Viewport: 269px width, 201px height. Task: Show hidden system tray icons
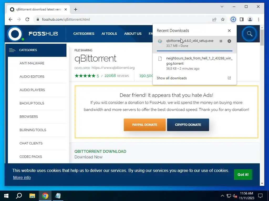coord(222,196)
